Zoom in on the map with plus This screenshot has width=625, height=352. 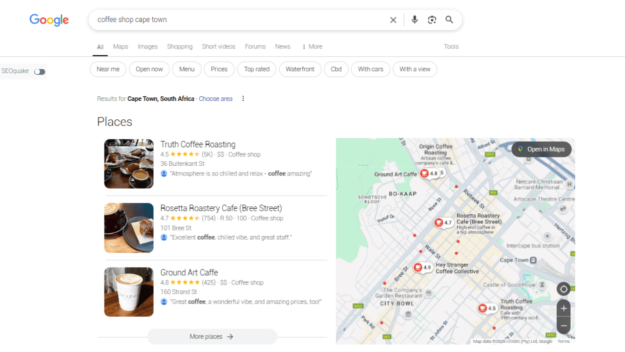point(563,308)
